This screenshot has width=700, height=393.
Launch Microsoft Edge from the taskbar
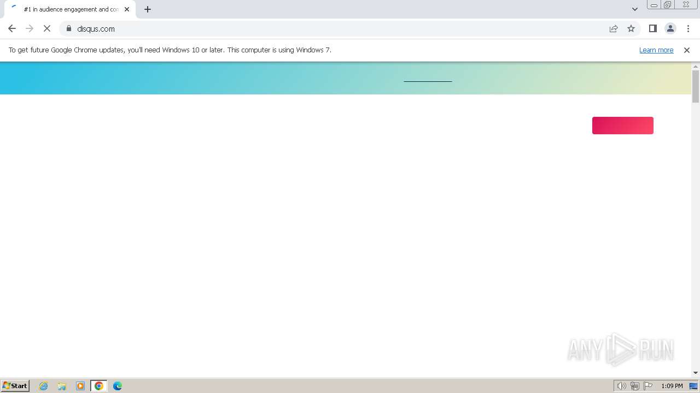(118, 386)
